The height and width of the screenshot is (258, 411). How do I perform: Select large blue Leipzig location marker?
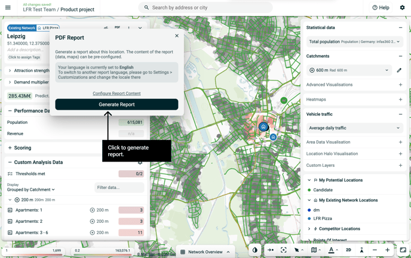coord(263,127)
